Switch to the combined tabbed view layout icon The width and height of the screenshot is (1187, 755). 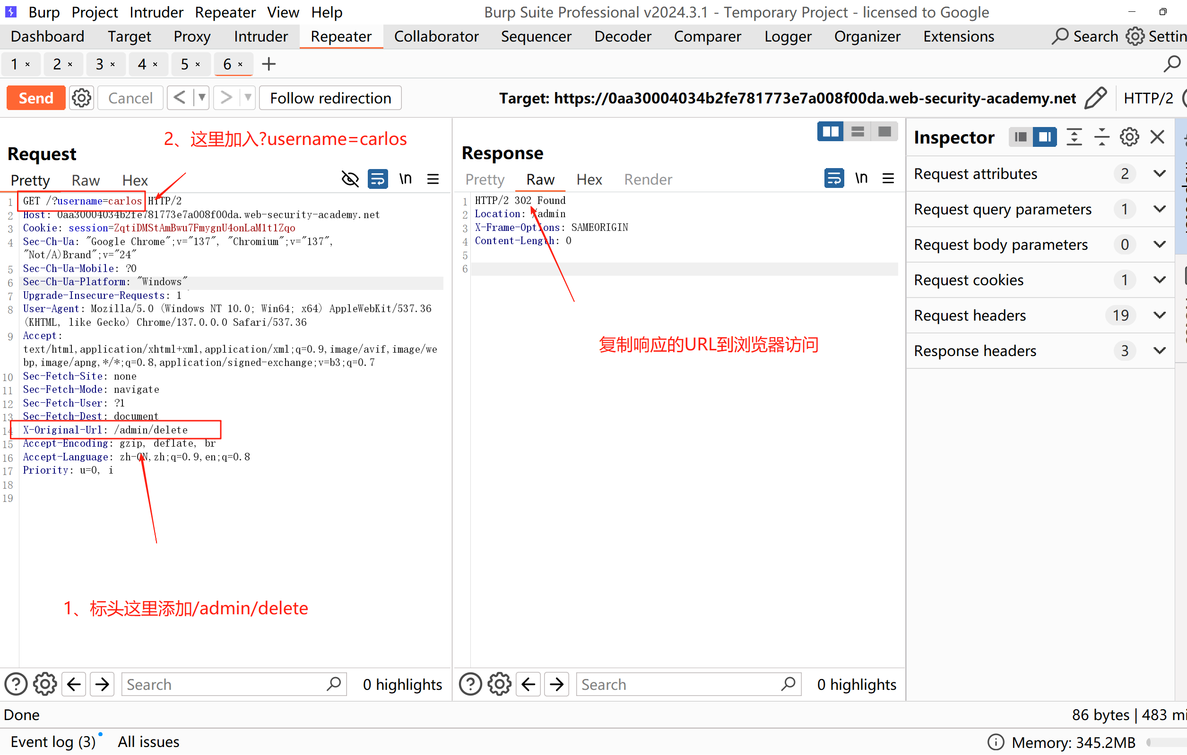point(884,132)
